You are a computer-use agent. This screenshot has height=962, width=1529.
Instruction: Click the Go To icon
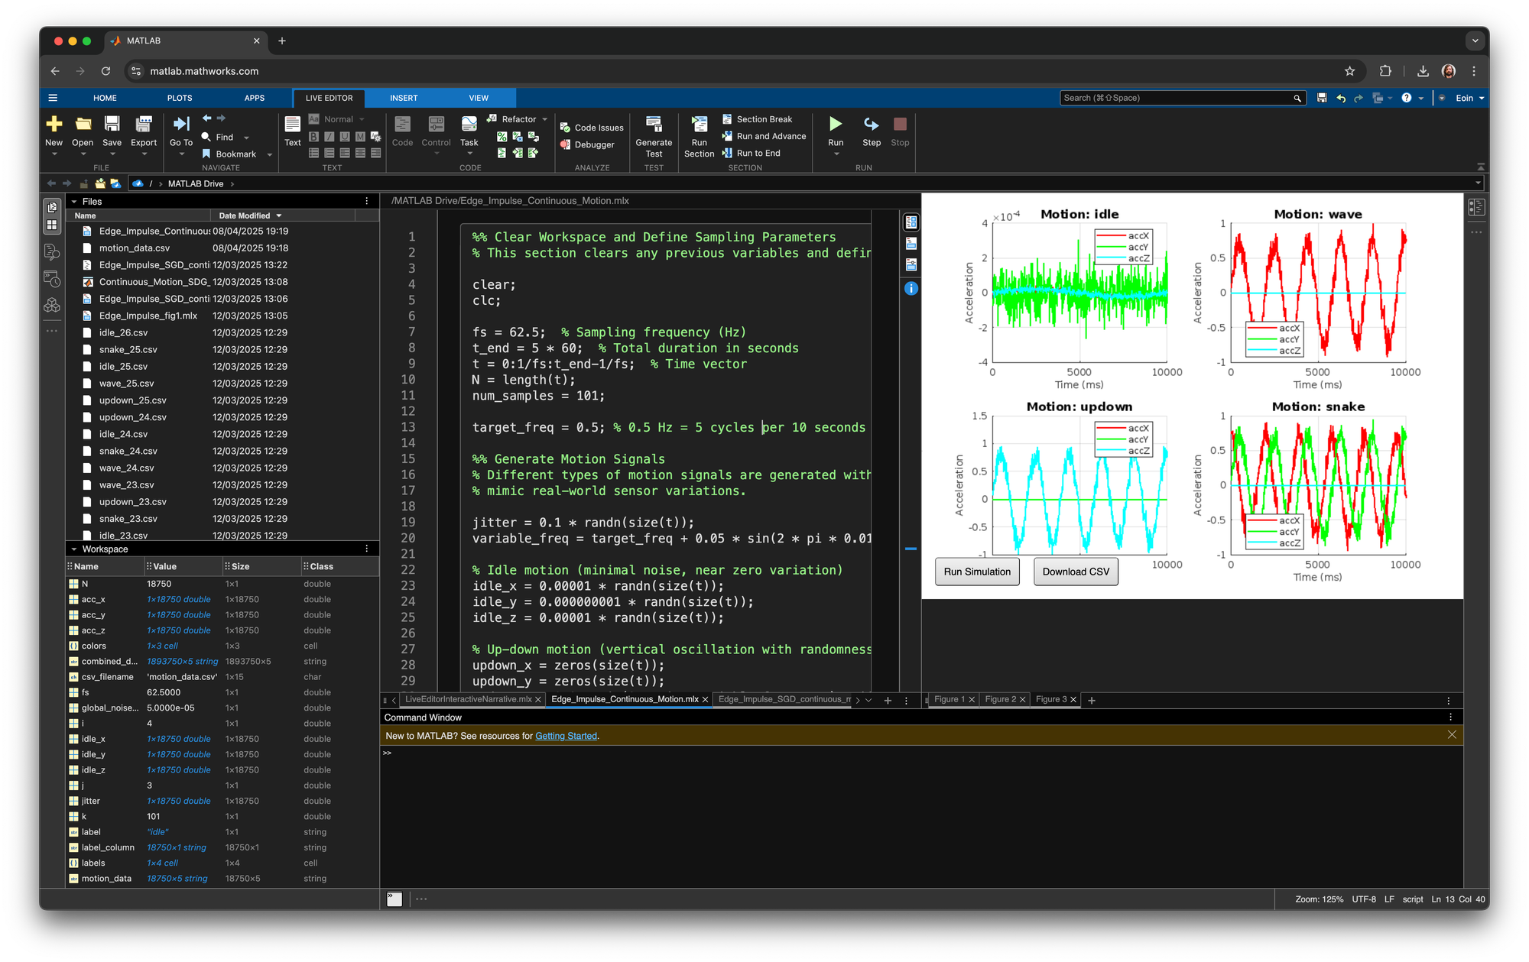point(181,125)
